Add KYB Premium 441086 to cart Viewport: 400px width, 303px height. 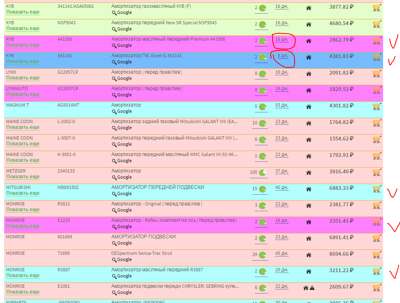pos(376,41)
